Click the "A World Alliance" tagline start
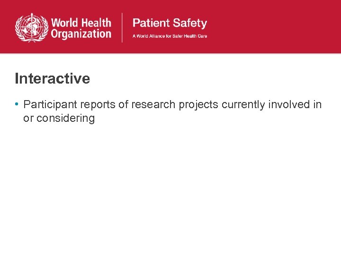 pyautogui.click(x=146, y=36)
